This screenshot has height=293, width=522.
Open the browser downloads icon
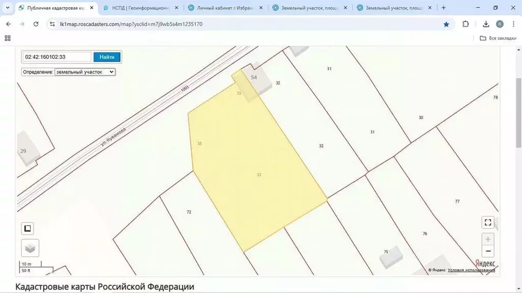pos(486,24)
